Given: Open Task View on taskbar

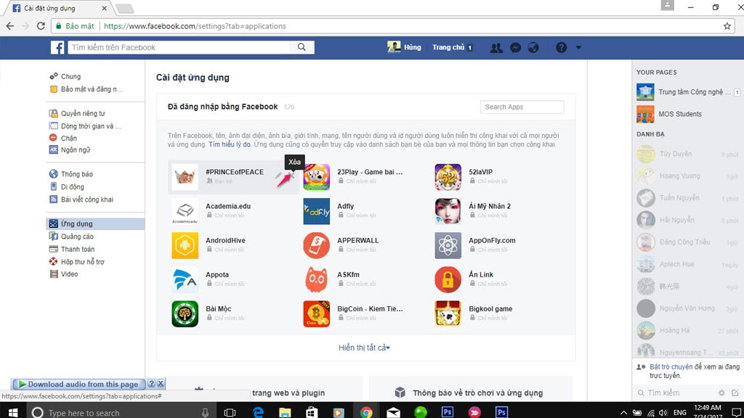Looking at the screenshot, I should (x=230, y=413).
